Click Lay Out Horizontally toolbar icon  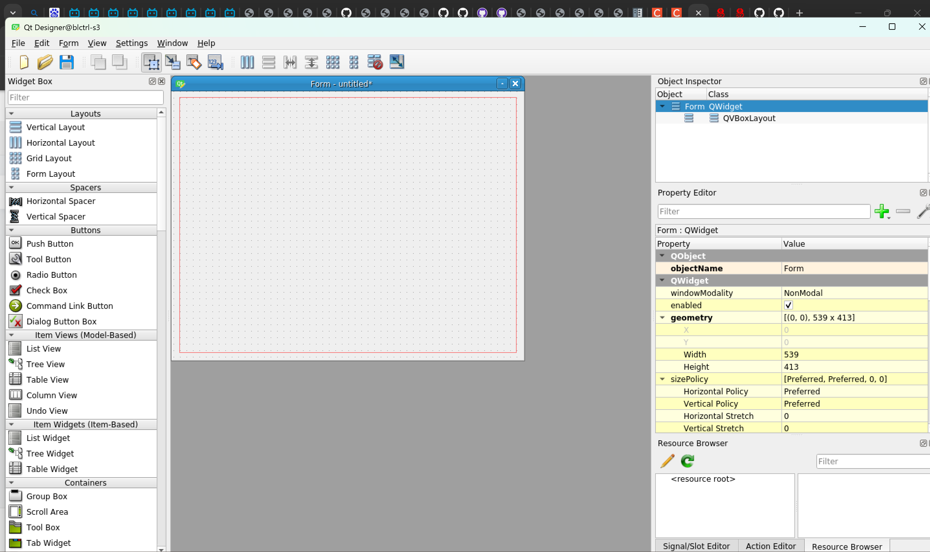pos(247,62)
